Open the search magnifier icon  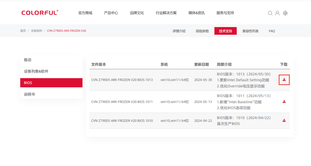[x=270, y=13]
